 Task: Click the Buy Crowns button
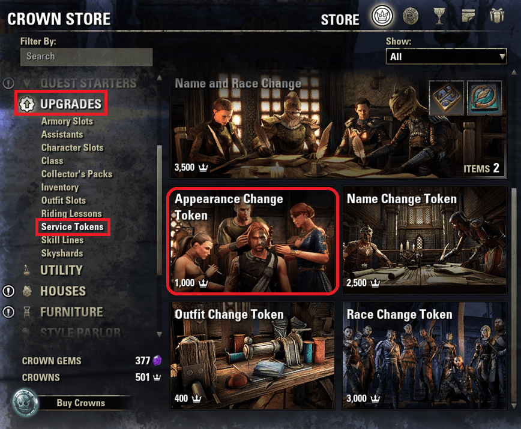click(x=81, y=403)
